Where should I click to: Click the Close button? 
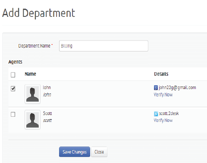99,152
